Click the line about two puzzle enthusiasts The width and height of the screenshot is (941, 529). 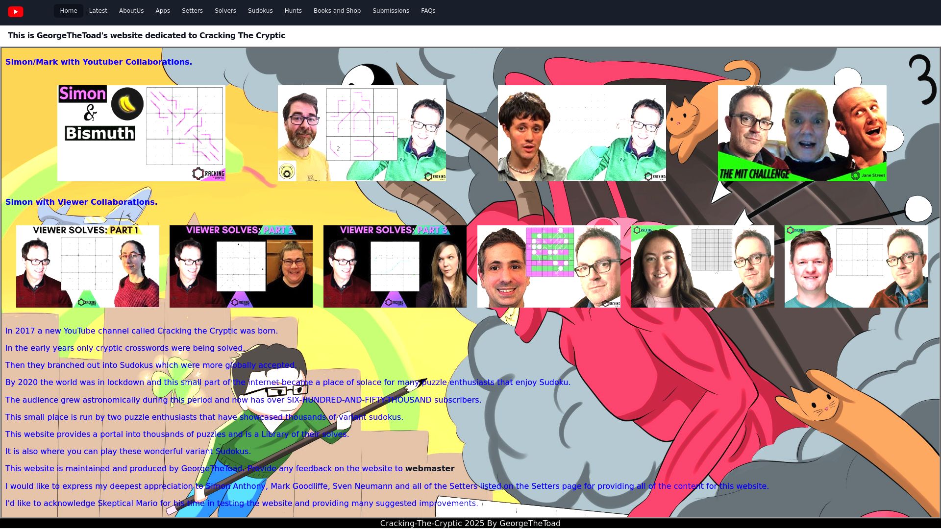204,417
